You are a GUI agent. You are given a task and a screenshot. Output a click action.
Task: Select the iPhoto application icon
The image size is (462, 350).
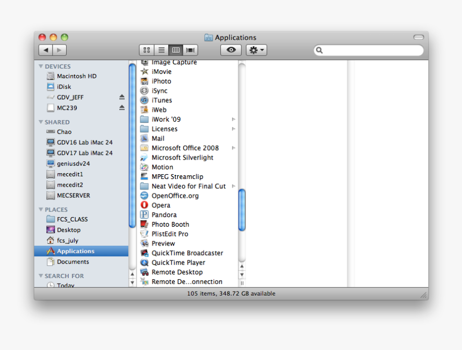(x=144, y=81)
